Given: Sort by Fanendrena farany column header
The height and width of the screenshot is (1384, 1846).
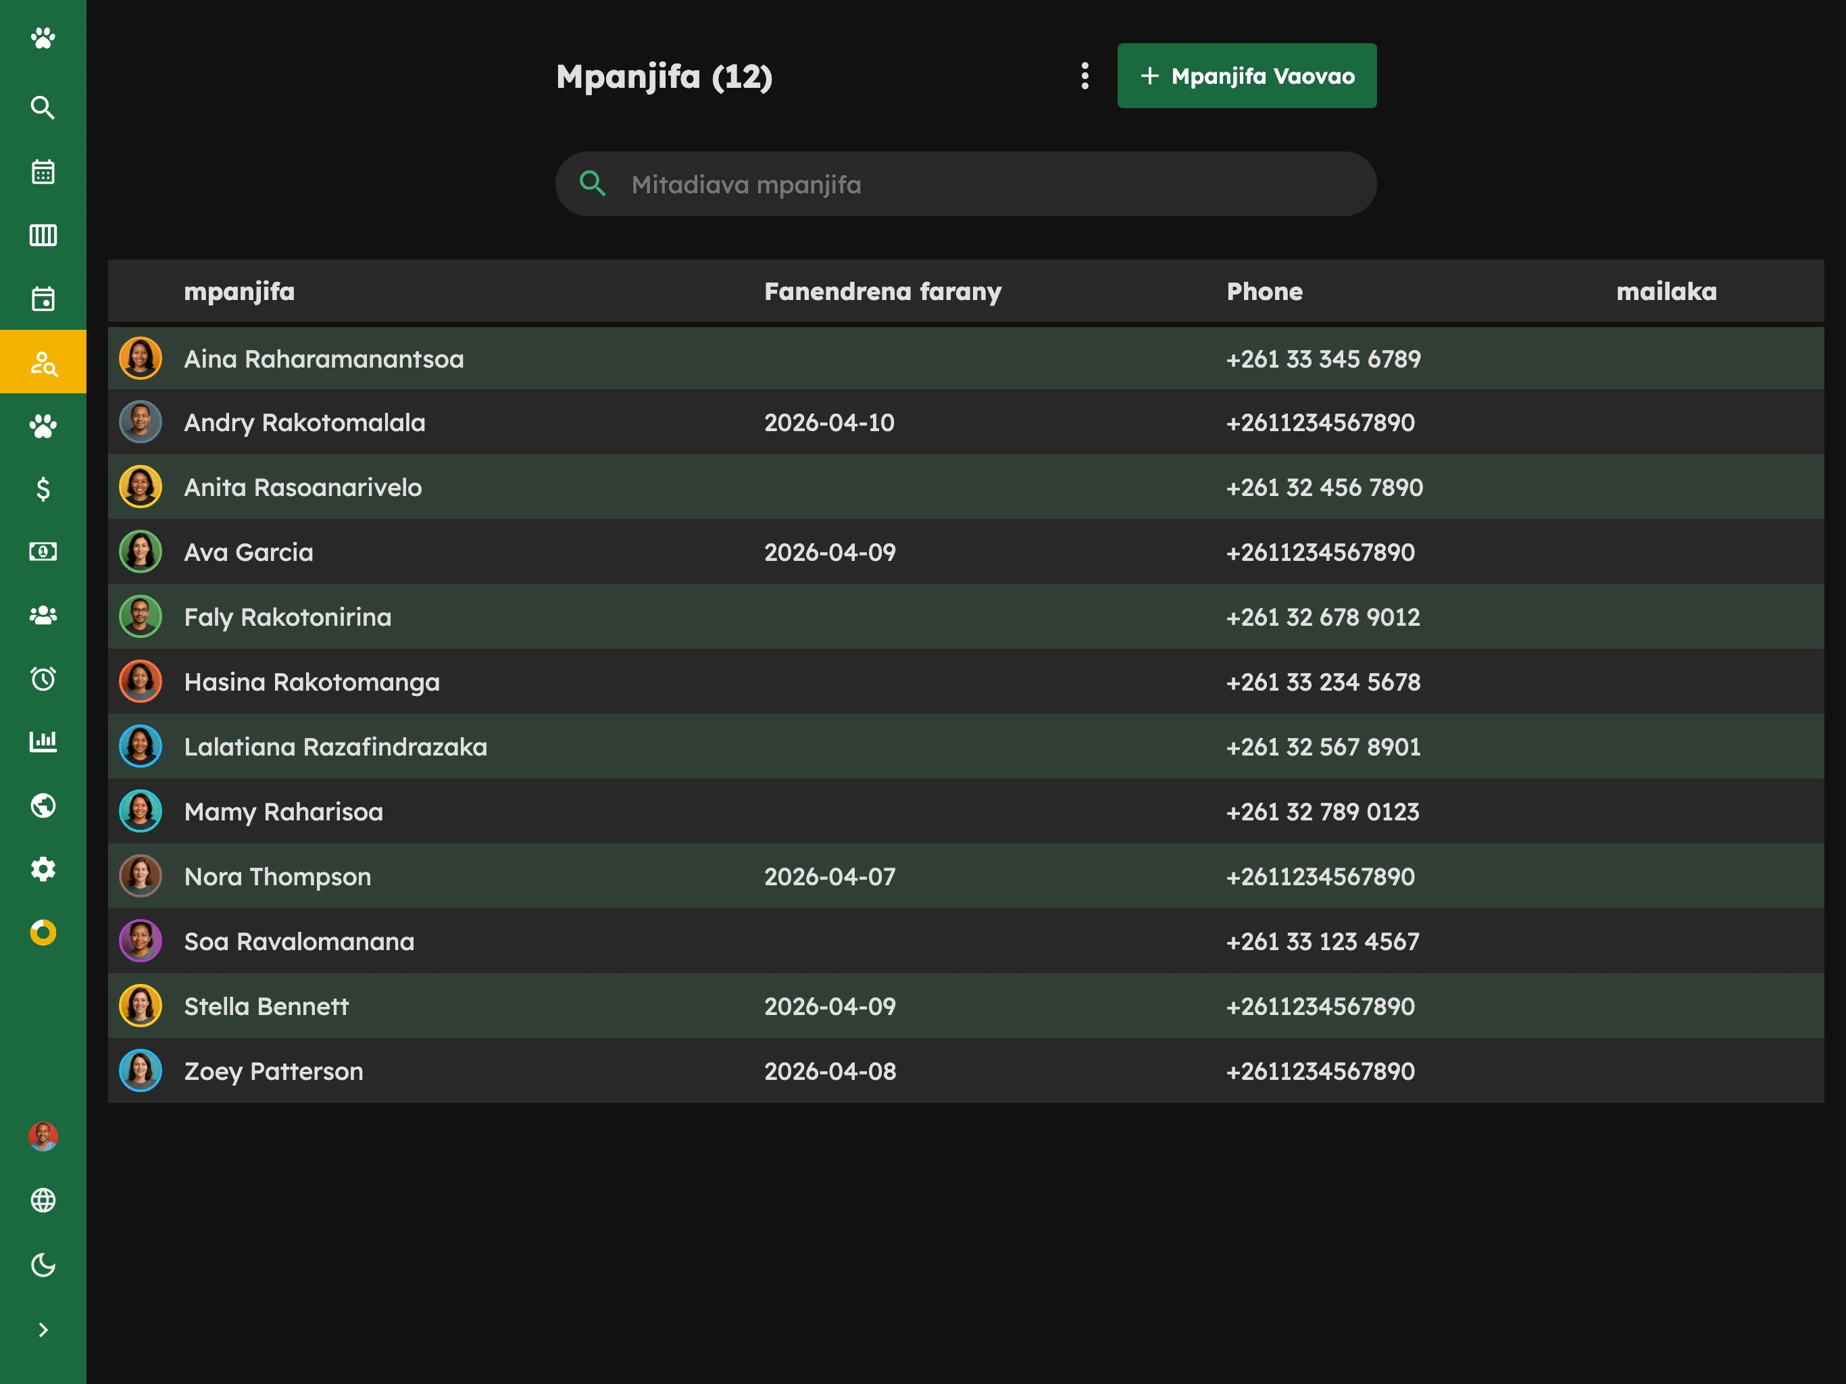Looking at the screenshot, I should (883, 291).
